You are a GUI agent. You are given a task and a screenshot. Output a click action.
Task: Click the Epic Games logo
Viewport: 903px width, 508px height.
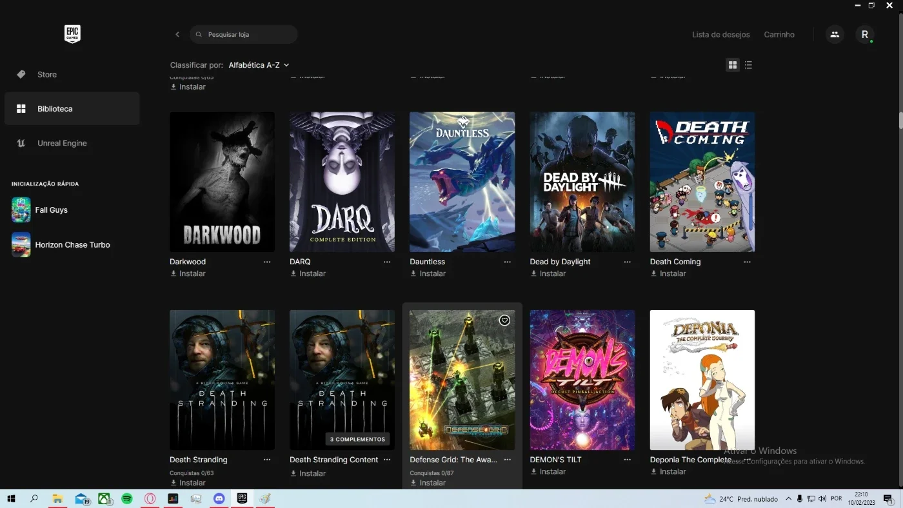click(72, 34)
